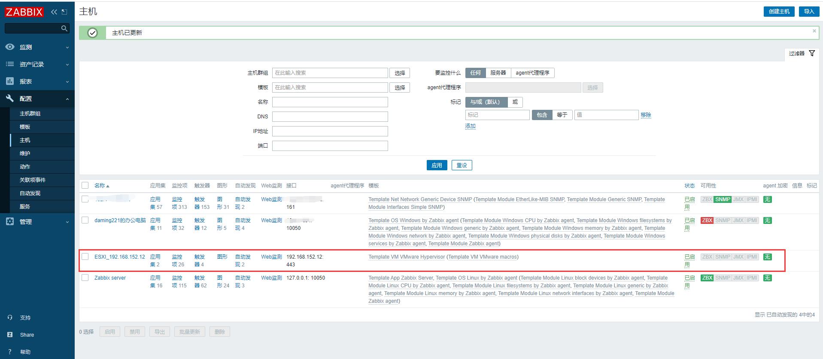Click the sort arrow beside 名称 header
823x359 pixels.
click(x=108, y=186)
